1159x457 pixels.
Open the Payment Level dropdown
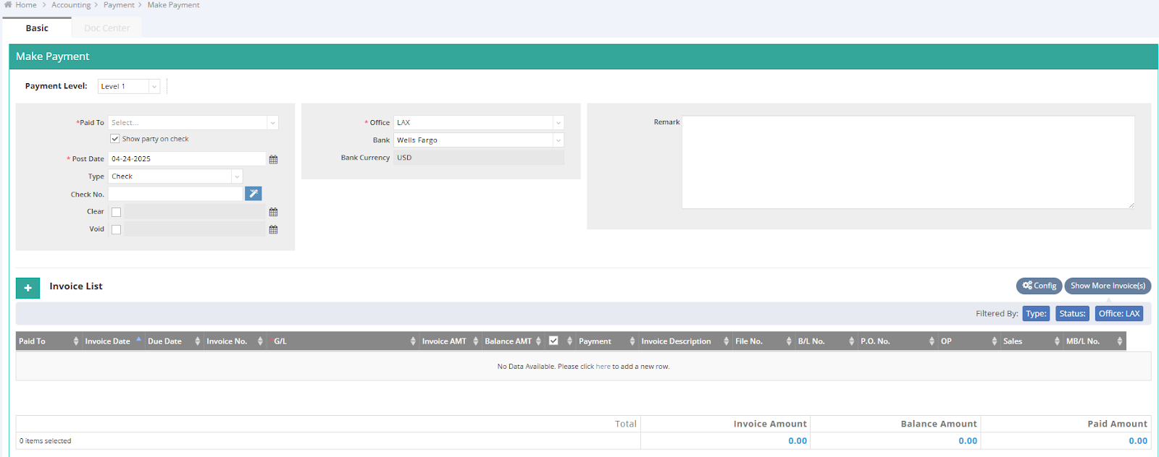point(129,86)
